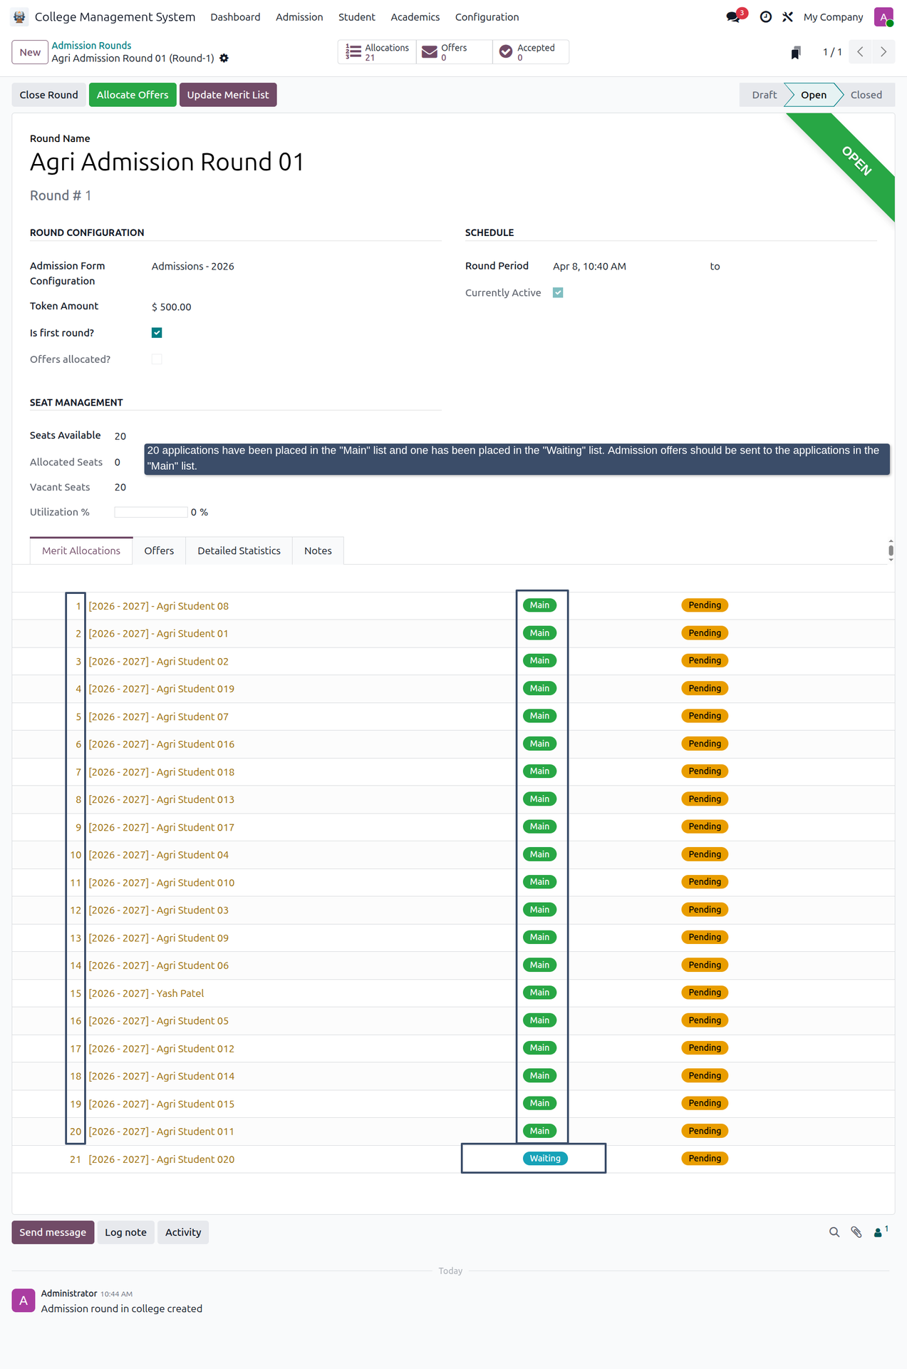Click the Close Round button
Image resolution: width=907 pixels, height=1369 pixels.
coord(48,95)
